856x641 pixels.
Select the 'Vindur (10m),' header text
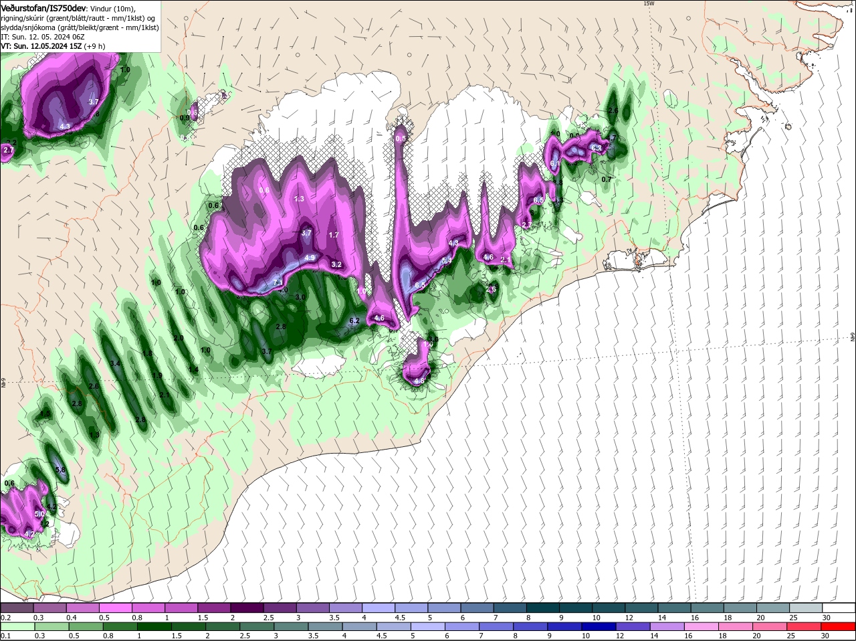tap(112, 8)
